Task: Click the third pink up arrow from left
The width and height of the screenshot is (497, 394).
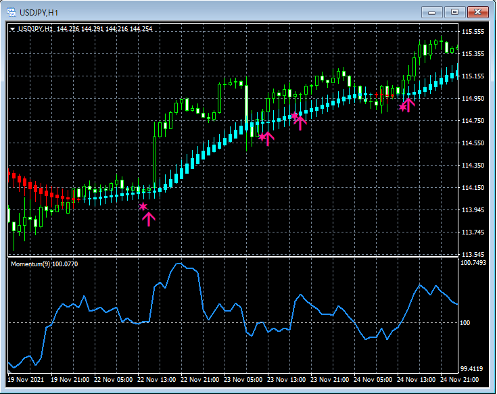Action: (301, 122)
